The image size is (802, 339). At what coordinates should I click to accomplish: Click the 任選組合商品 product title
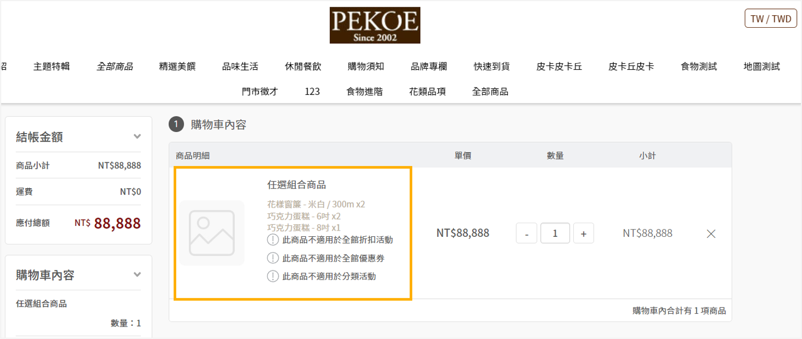pos(296,185)
